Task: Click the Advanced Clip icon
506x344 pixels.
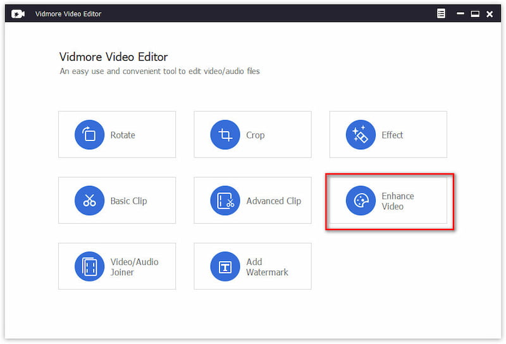Action: point(225,200)
